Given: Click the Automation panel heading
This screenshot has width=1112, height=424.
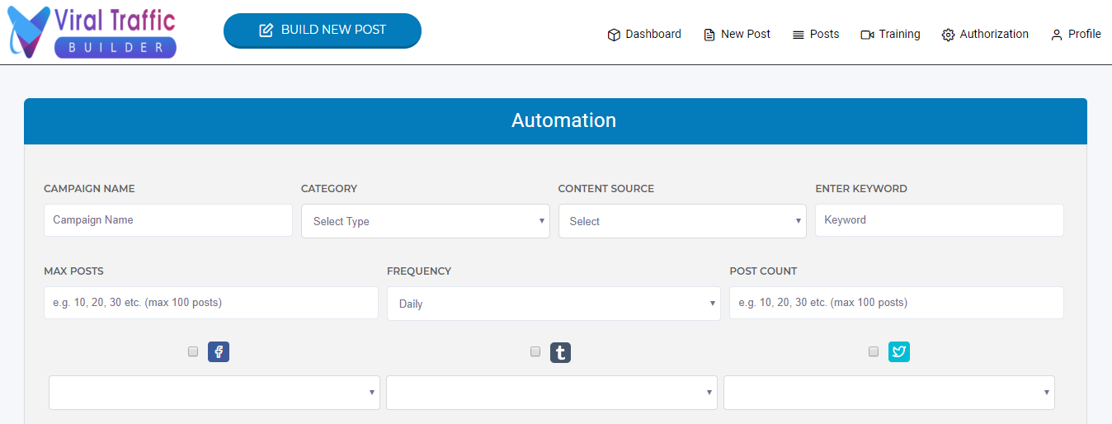Looking at the screenshot, I should tap(563, 120).
